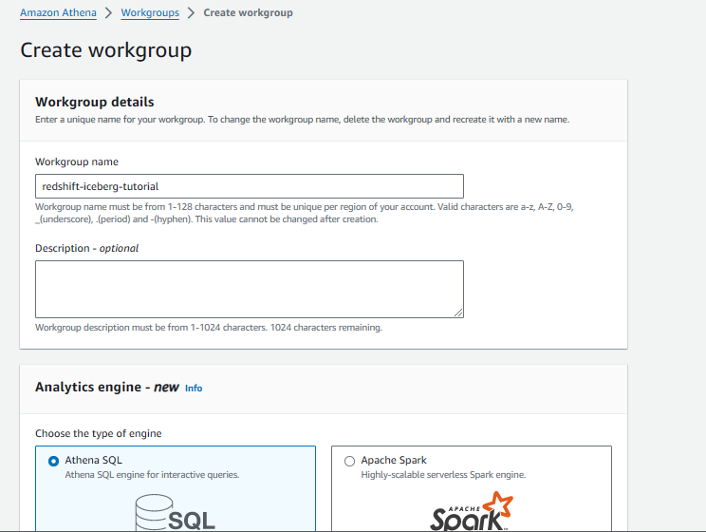Viewport: 706px width, 532px height.
Task: Open the Amazon Athena breadcrumb link
Action: (58, 12)
